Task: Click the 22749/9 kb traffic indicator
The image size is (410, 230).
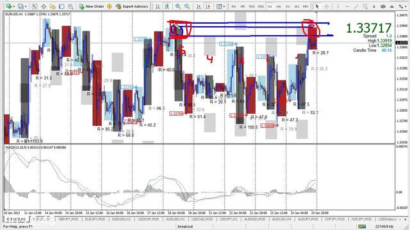Action: pos(384,227)
